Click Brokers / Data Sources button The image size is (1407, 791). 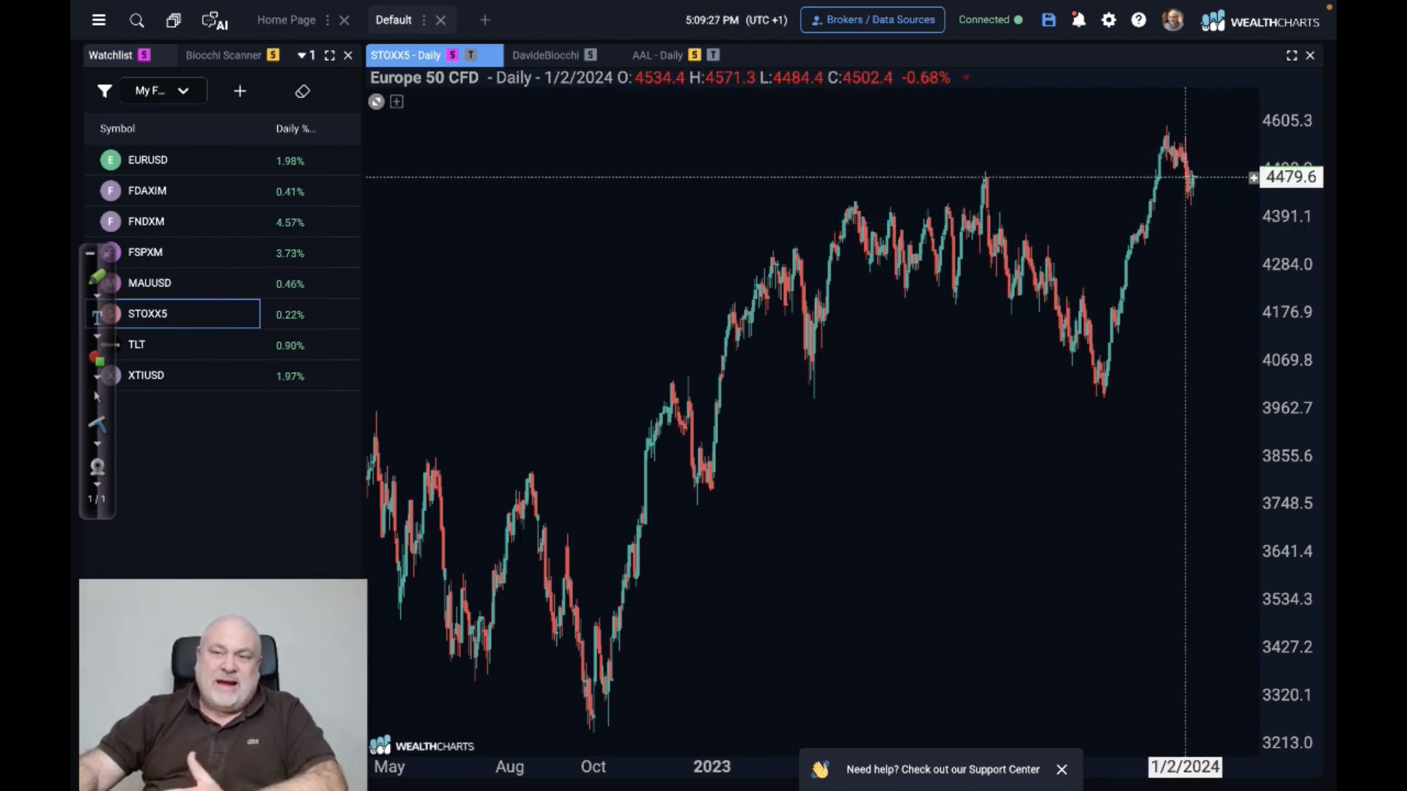coord(873,21)
